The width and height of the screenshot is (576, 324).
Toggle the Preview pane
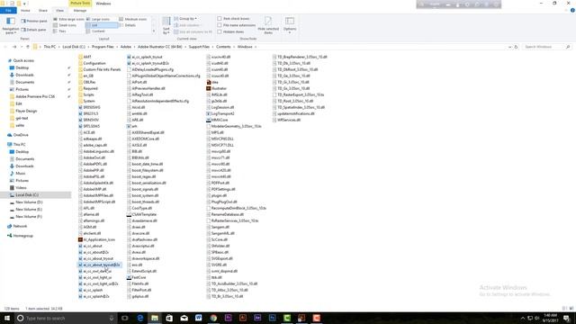[34, 21]
